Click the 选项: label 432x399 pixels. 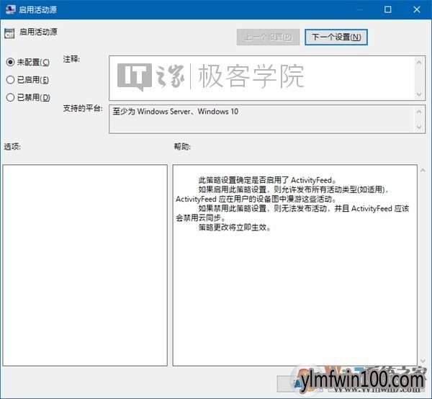(12, 147)
